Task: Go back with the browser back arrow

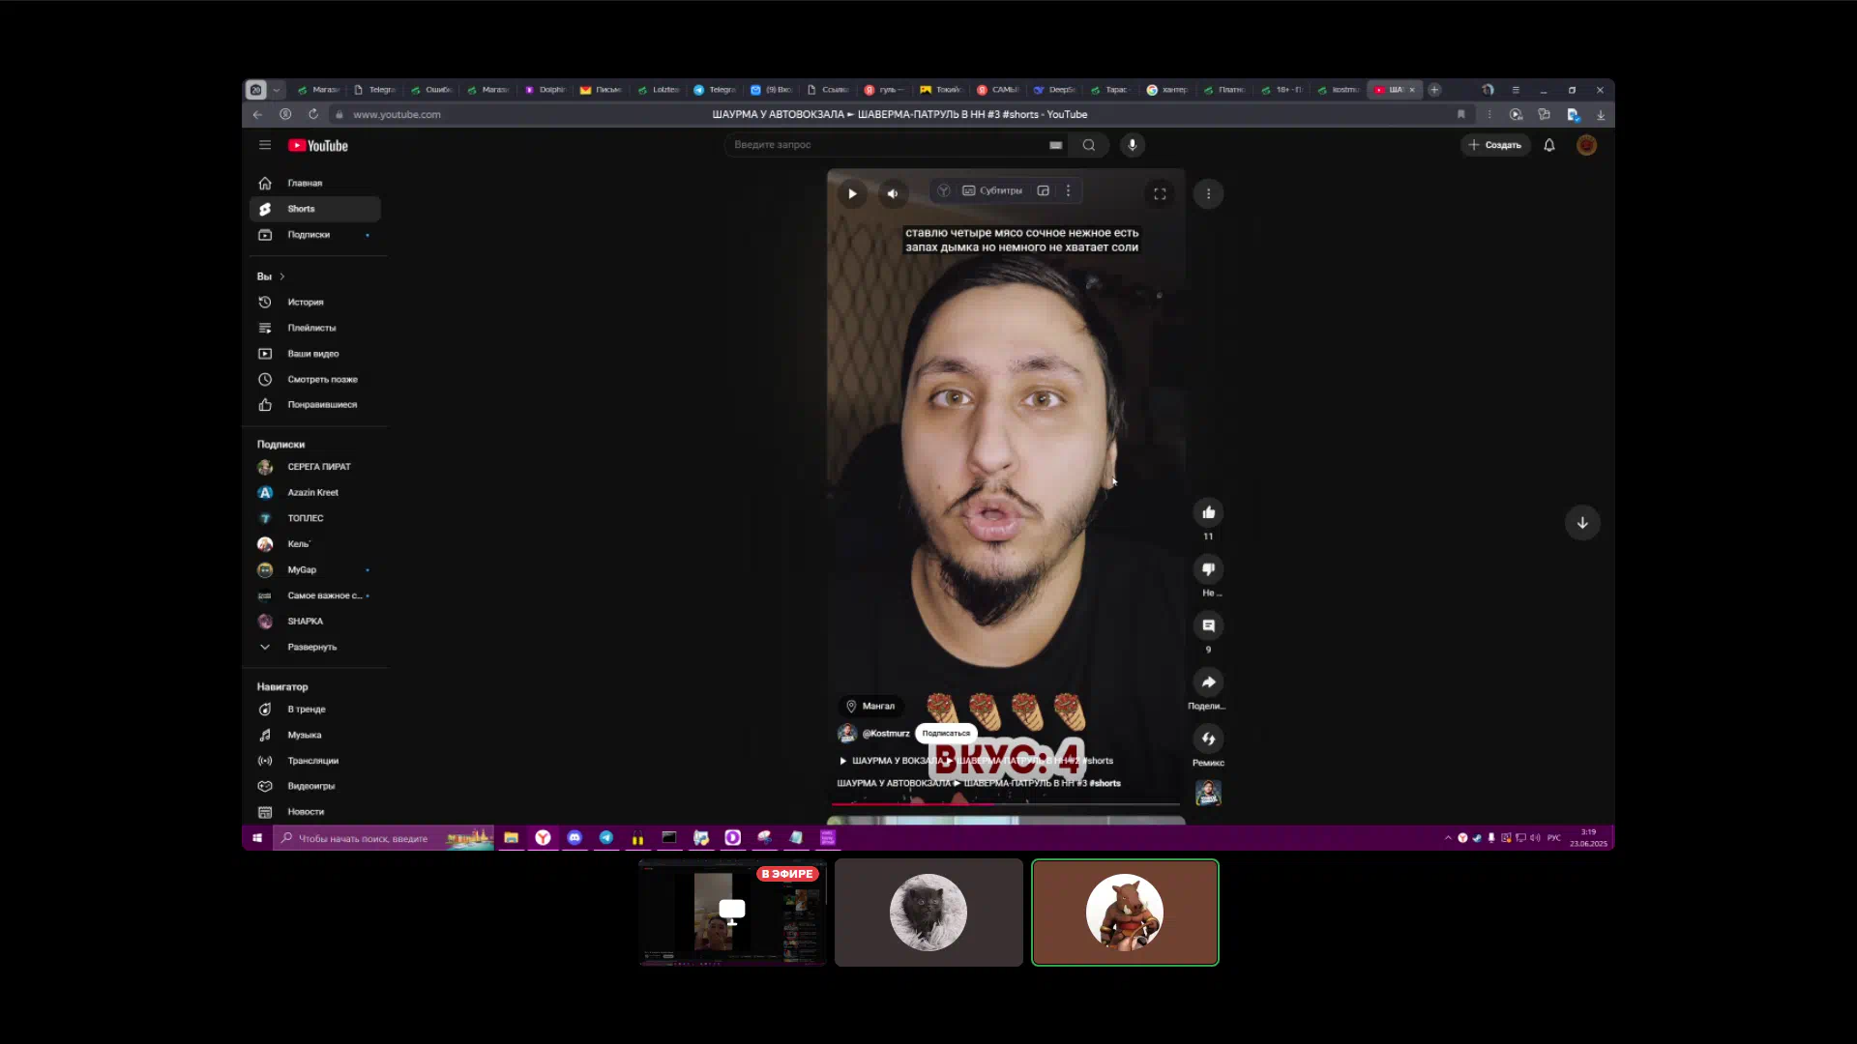Action: pos(257,114)
